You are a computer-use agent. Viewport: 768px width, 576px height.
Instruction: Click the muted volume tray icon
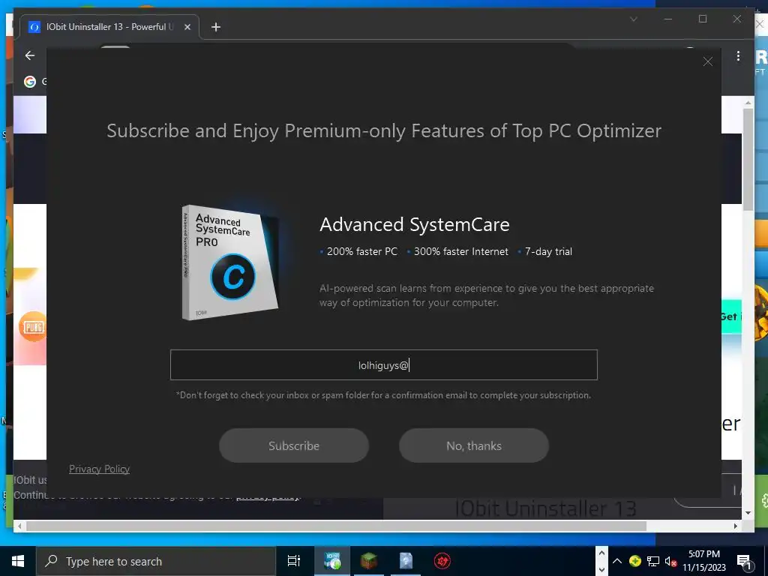coord(670,561)
